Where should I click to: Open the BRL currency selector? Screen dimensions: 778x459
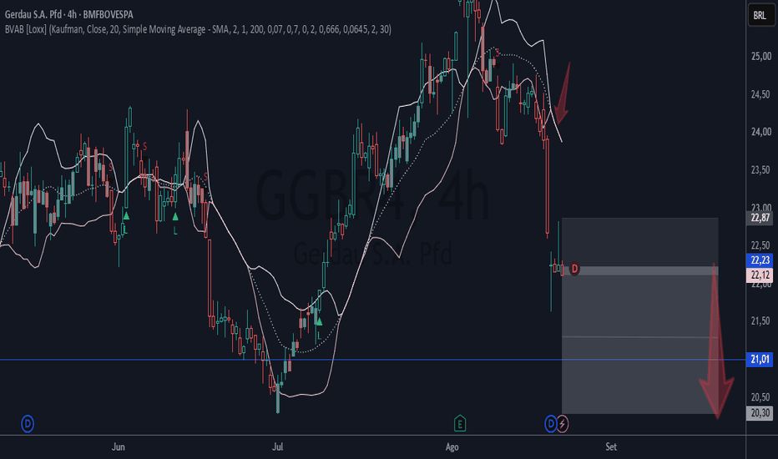point(760,15)
